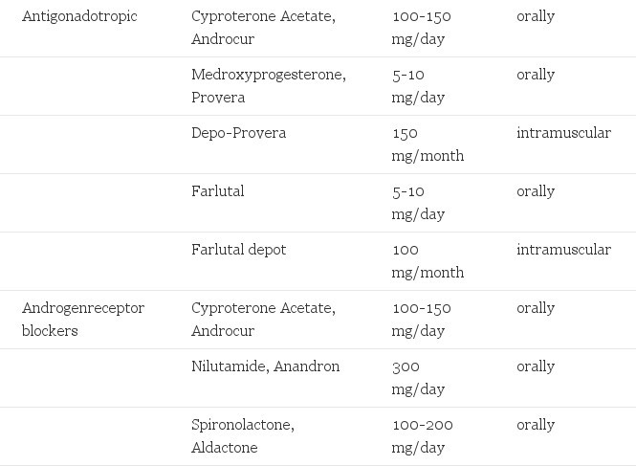Click orally route beside Nilutamide
The height and width of the screenshot is (466, 636).
pyautogui.click(x=536, y=366)
